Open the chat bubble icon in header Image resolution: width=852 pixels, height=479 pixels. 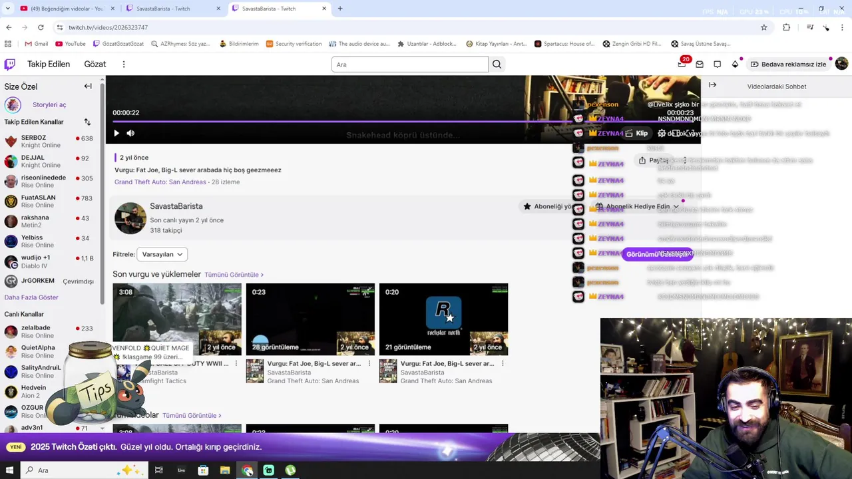coord(717,64)
